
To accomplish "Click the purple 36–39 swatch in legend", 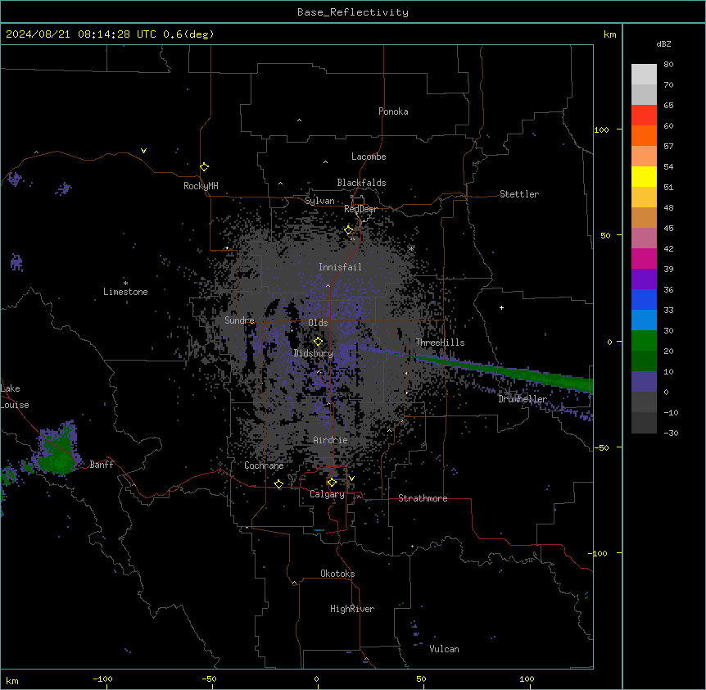I will pyautogui.click(x=644, y=279).
